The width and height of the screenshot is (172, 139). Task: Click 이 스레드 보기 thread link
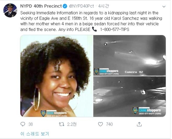tap(35, 134)
